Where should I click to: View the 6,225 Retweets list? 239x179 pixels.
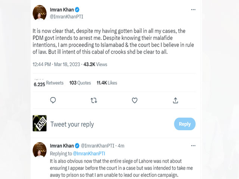point(49,83)
